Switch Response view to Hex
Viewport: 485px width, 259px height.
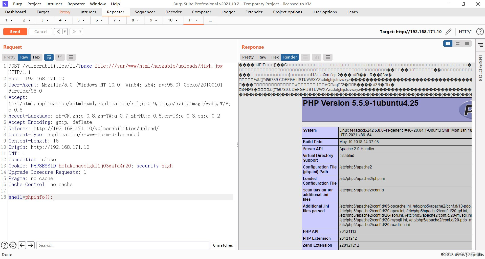(x=275, y=57)
